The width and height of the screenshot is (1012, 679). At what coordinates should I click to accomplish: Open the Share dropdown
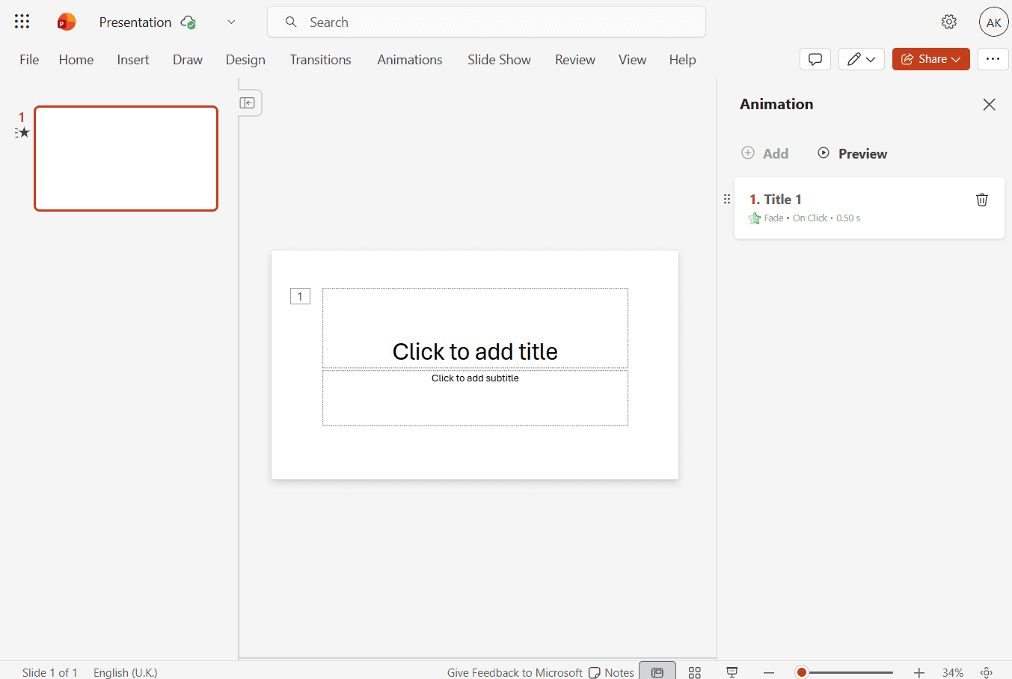pos(930,59)
